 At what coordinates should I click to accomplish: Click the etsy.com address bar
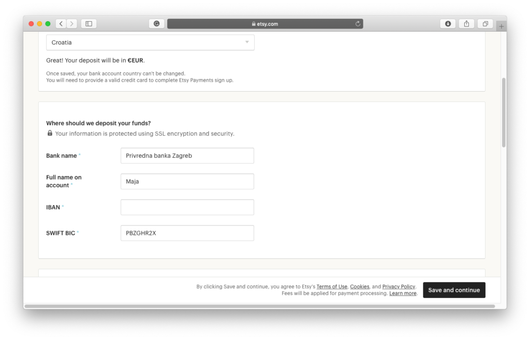coord(265,24)
